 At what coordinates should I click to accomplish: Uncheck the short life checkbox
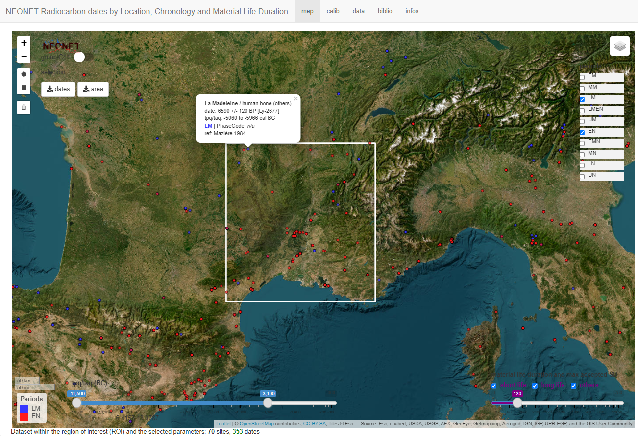pos(494,386)
